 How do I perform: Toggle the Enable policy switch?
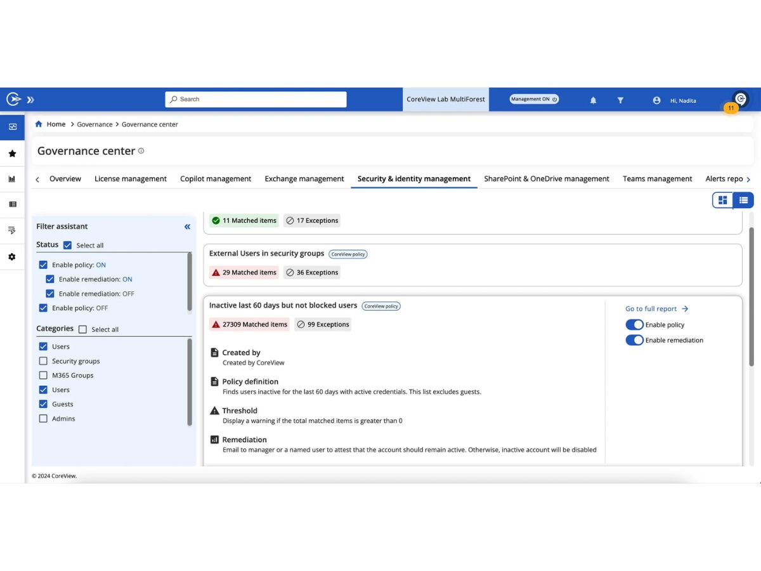click(x=634, y=325)
